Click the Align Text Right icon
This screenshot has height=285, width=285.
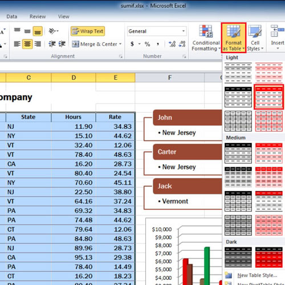(x=38, y=44)
